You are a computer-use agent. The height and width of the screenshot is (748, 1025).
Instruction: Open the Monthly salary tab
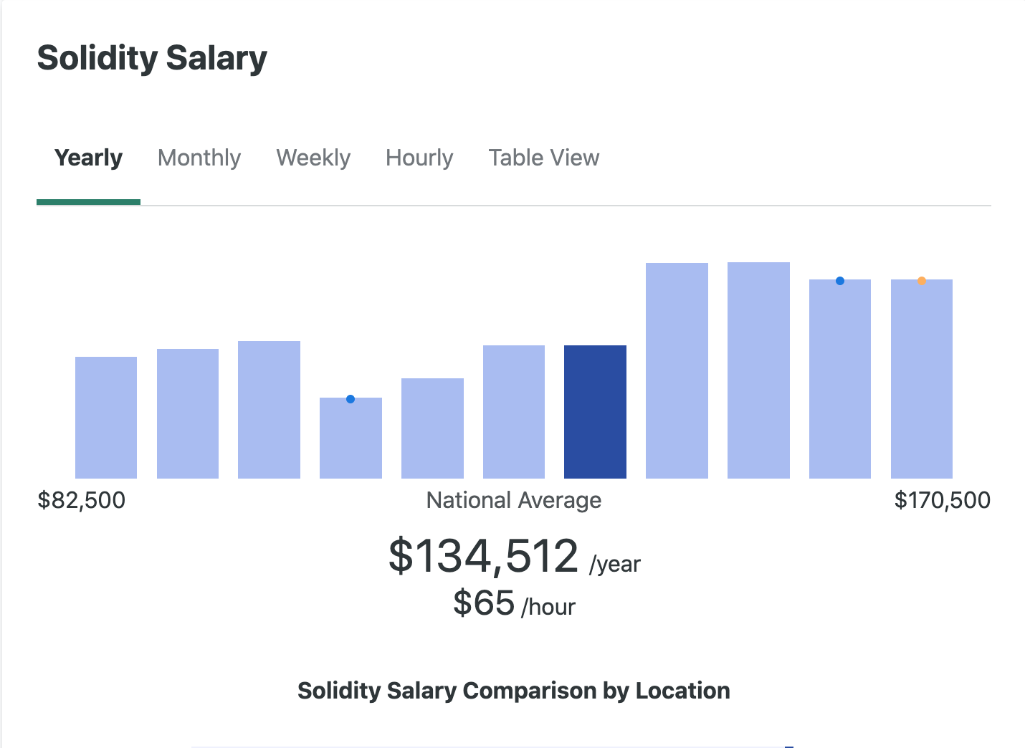point(199,158)
